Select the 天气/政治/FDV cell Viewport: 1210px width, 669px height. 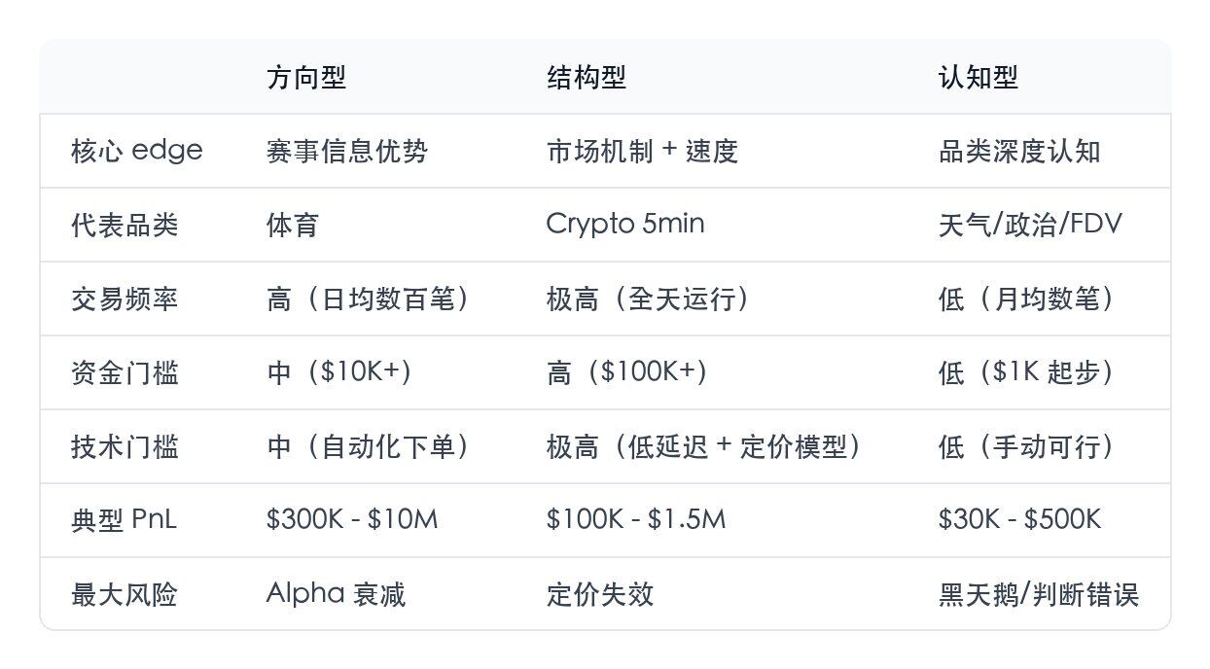tap(1030, 225)
